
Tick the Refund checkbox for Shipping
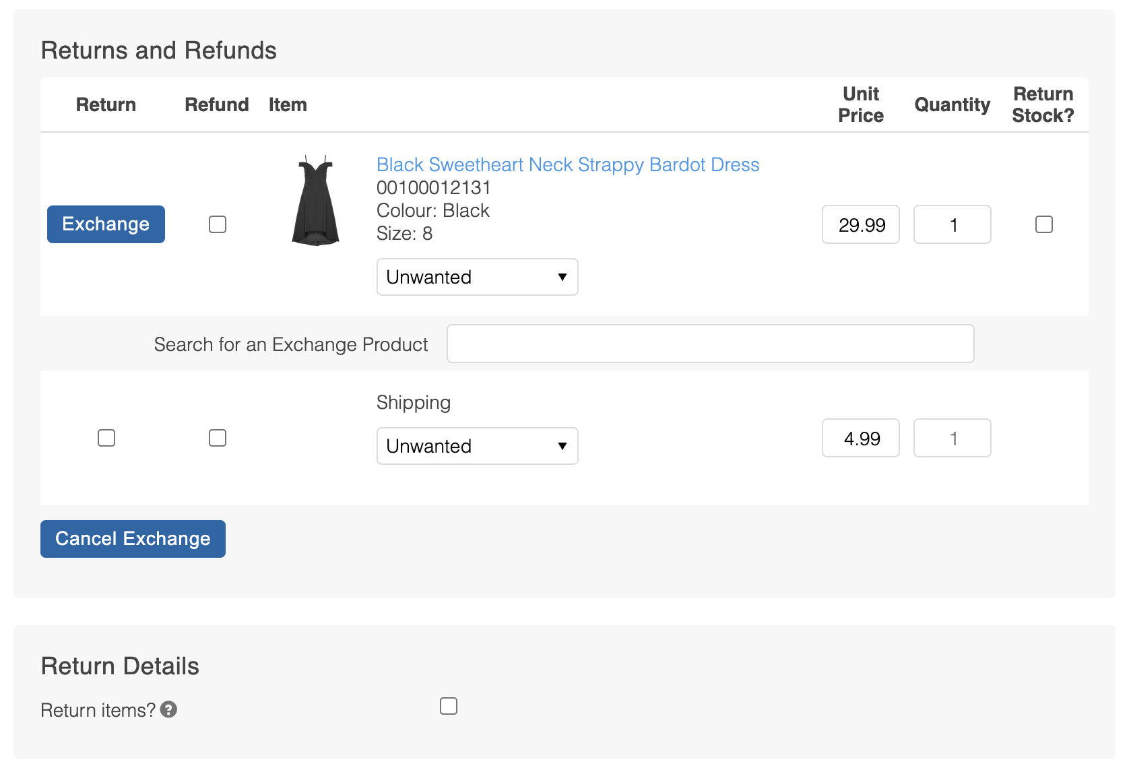(218, 438)
